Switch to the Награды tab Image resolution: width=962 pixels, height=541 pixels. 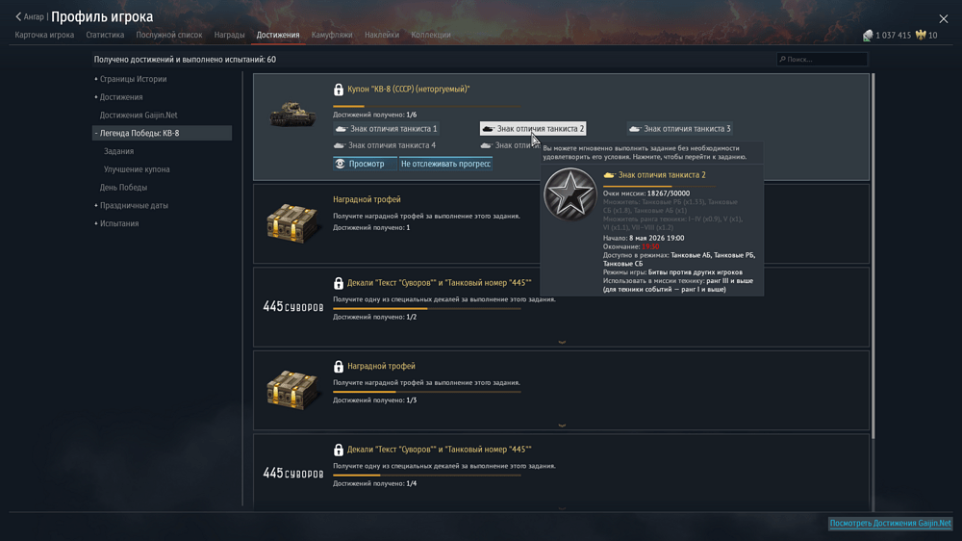click(x=230, y=35)
